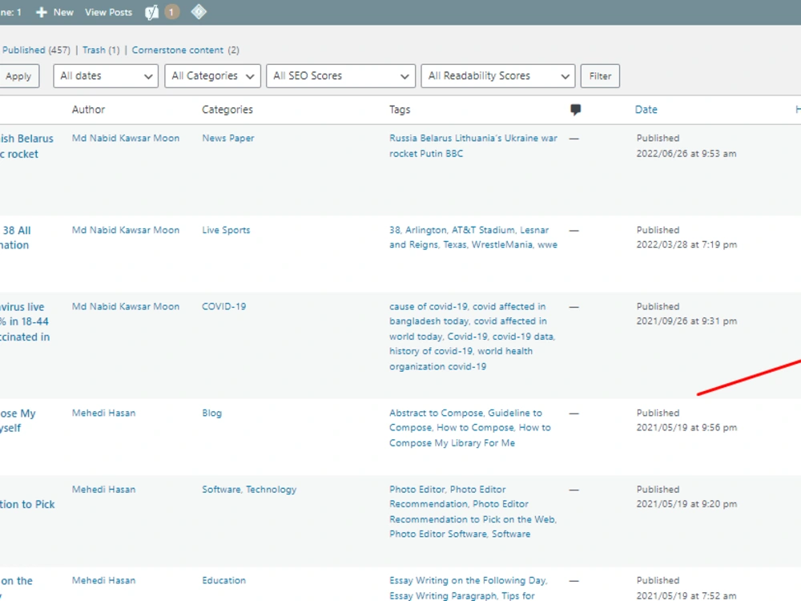Image resolution: width=801 pixels, height=601 pixels.
Task: Filter posts by Published (457)
Action: 36,50
